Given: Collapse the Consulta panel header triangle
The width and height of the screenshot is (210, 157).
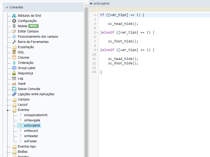Looking at the screenshot, I should pos(7,7).
